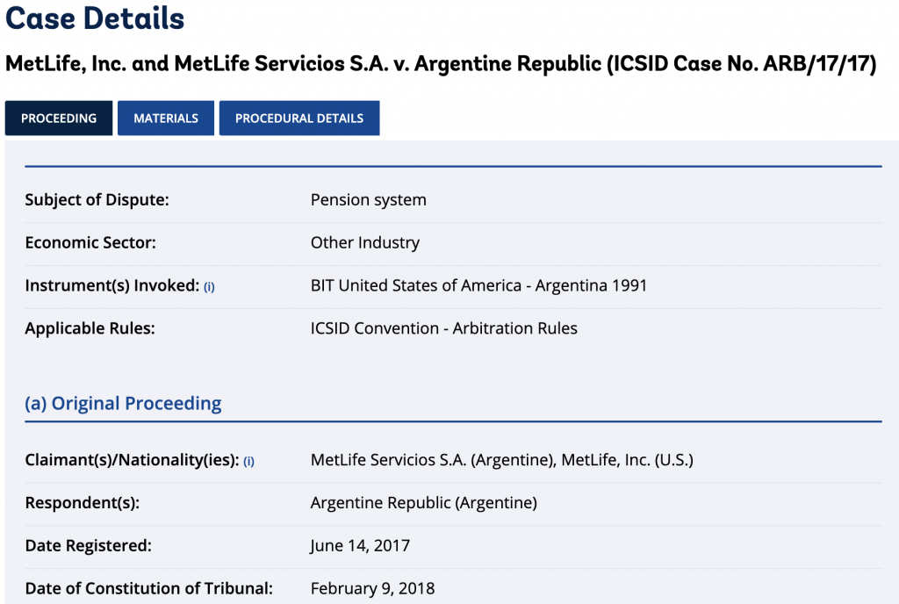Click the June 14, 2017 registered date
The height and width of the screenshot is (604, 899).
(360, 545)
